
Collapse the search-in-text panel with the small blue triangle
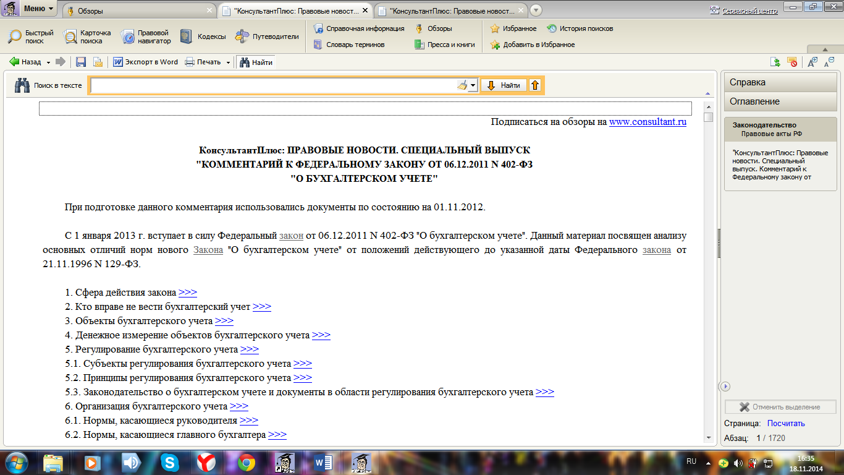pos(707,93)
